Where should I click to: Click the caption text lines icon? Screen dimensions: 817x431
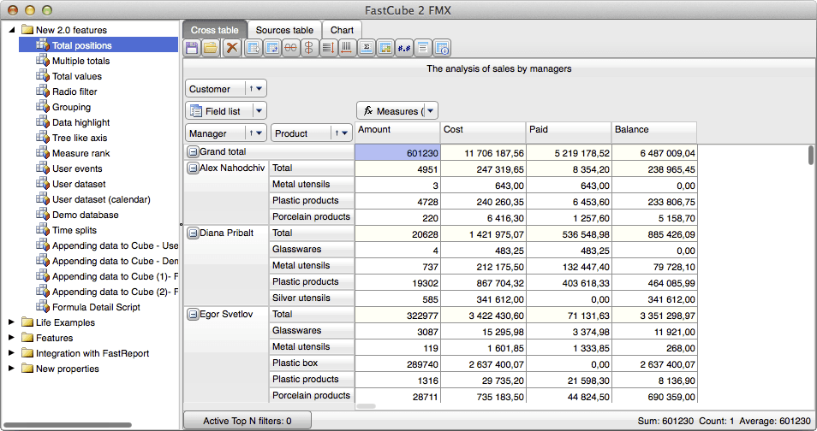tap(422, 49)
